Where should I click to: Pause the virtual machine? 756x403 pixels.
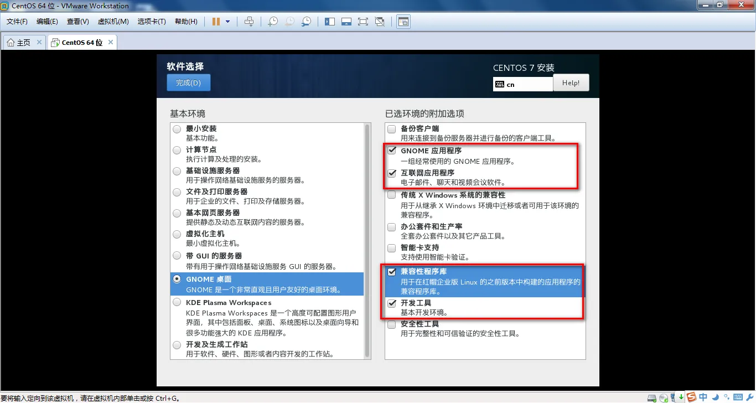click(216, 22)
